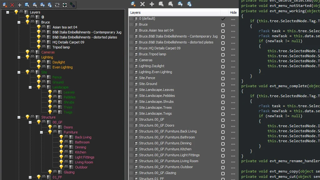This screenshot has width=320, height=180.
Task: Collapse the Lighting tree node
Action: coord(19,57)
